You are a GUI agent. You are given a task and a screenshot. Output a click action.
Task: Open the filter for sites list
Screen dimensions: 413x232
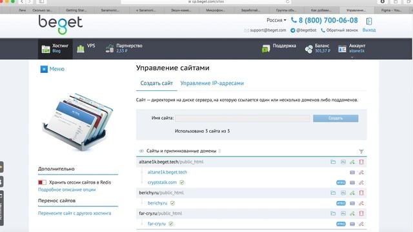[x=361, y=151]
